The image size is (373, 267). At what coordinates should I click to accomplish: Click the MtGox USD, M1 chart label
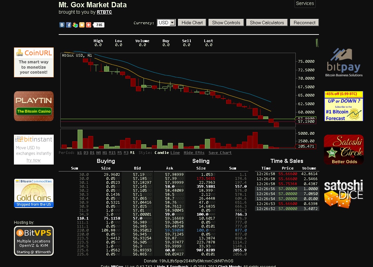pyautogui.click(x=77, y=55)
